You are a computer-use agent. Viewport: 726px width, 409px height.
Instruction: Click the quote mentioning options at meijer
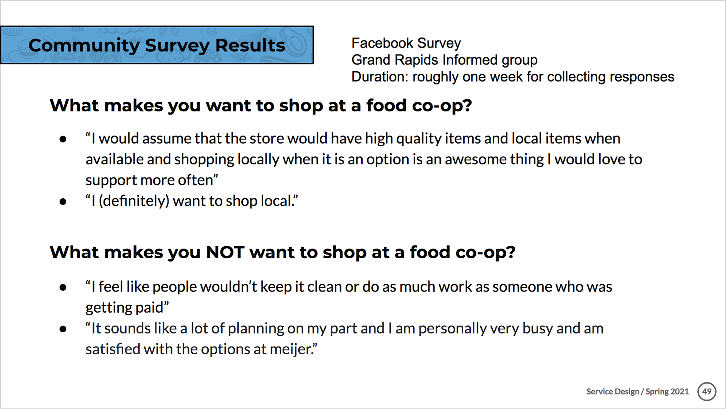344,338
